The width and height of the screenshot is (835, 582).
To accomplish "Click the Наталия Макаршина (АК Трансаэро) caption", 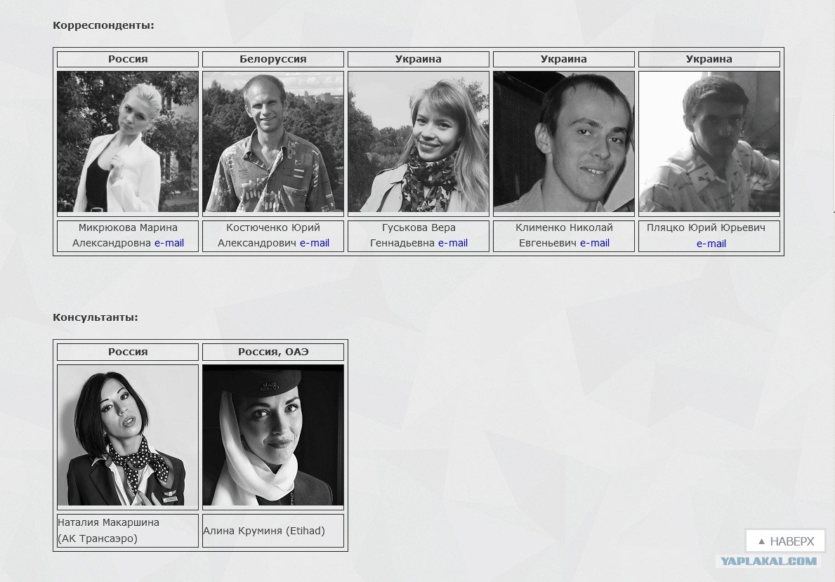I will point(109,530).
